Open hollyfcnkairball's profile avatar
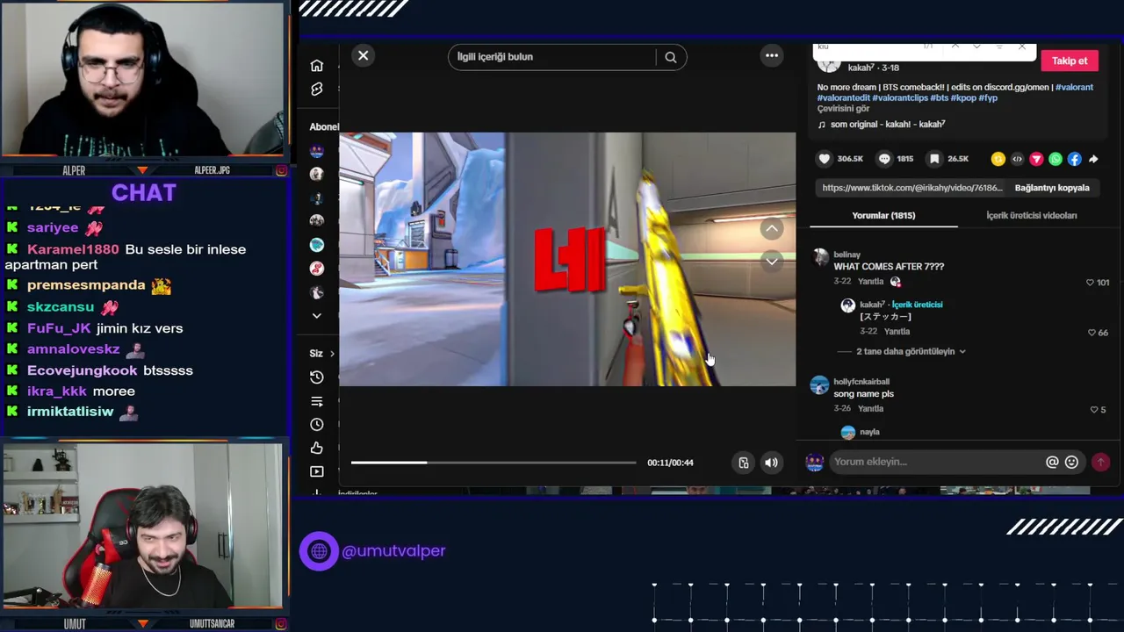Image resolution: width=1124 pixels, height=632 pixels. point(819,384)
